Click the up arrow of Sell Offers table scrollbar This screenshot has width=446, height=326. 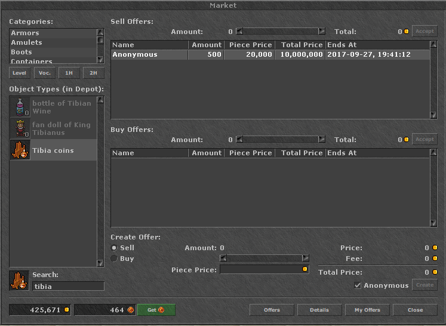[433, 44]
